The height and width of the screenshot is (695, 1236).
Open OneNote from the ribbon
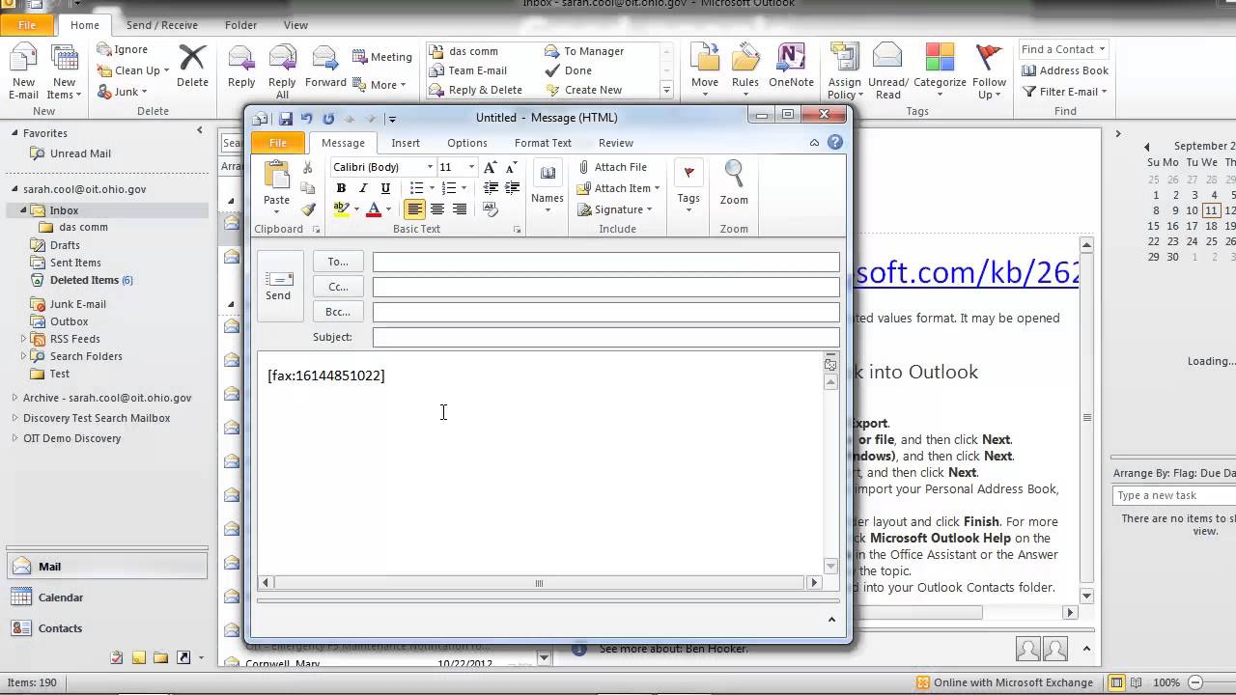[x=791, y=66]
